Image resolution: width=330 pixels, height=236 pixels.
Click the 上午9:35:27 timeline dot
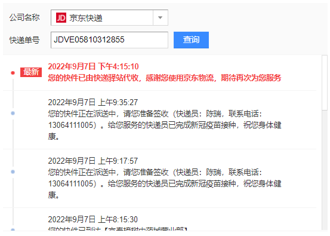click(x=13, y=114)
